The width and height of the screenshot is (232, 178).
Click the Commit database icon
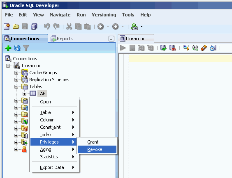[163, 48]
